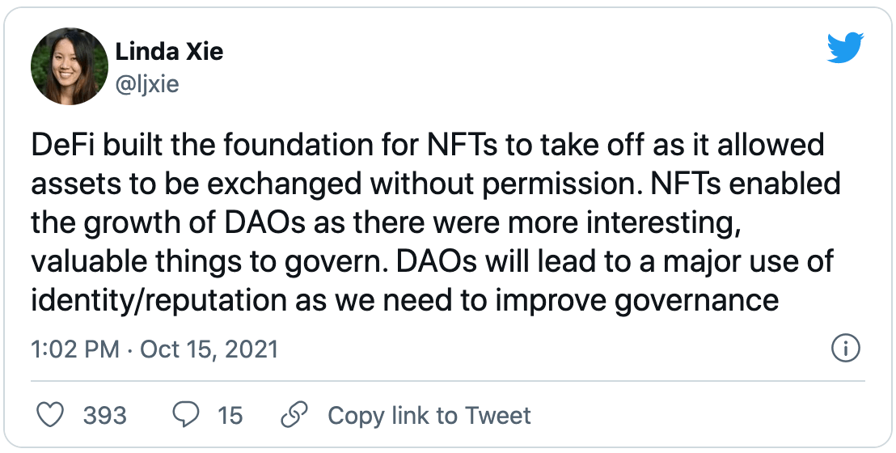Click the 1:02 PM tweet time
Screen dimensions: 896x453
(x=74, y=349)
